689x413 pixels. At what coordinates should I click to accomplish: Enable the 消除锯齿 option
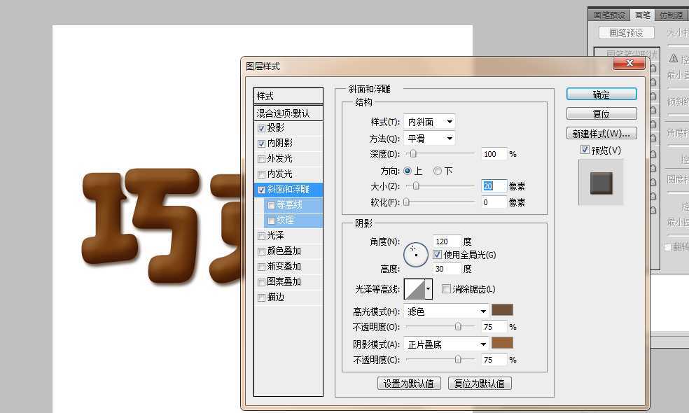click(446, 288)
